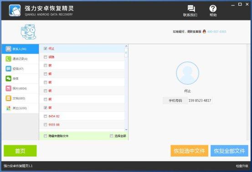Click the contact list scroll up arrow
252x172 pixels.
[x=126, y=46]
